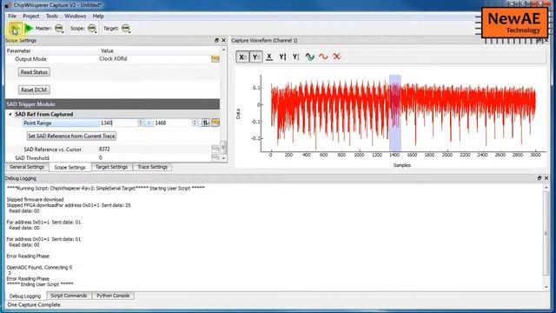Screen dimensions: 556x313
Task: Close the Debug Logging panel
Action: coord(546,178)
